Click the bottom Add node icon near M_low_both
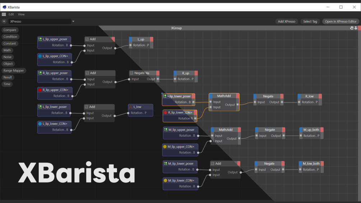Image resolution: width=361 pixels, height=203 pixels. click(x=213, y=163)
